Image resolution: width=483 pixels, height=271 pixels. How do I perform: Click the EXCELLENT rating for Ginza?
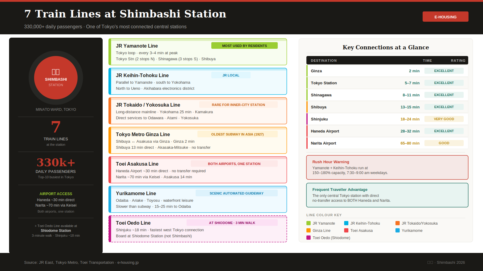(x=444, y=71)
